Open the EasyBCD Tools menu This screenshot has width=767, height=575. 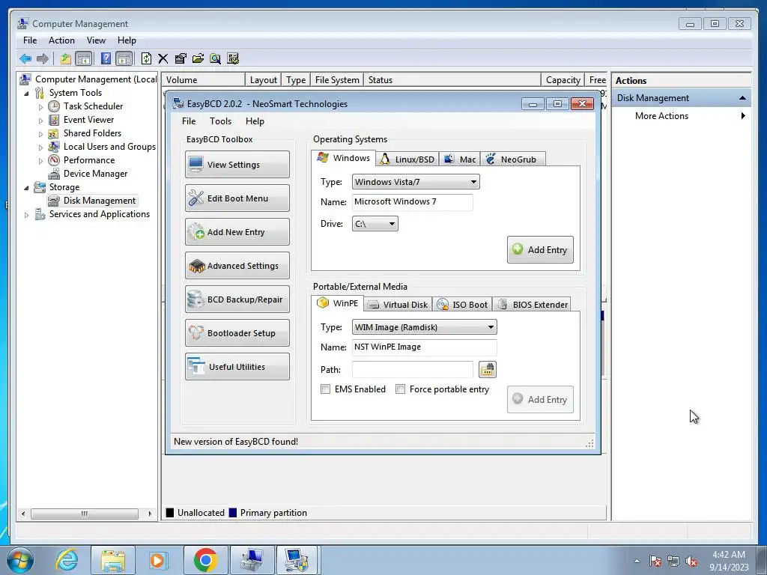click(x=221, y=121)
